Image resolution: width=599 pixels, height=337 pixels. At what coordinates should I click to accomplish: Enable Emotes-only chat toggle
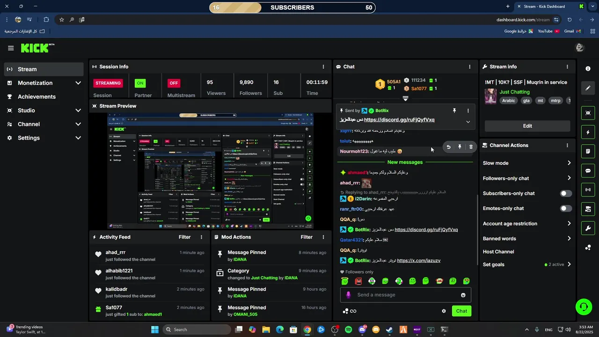[566, 208]
